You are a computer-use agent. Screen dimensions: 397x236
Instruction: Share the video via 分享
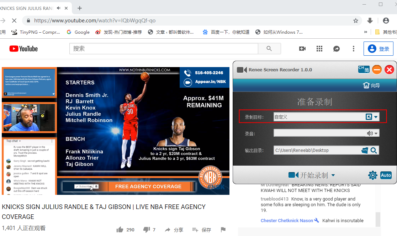(x=174, y=230)
